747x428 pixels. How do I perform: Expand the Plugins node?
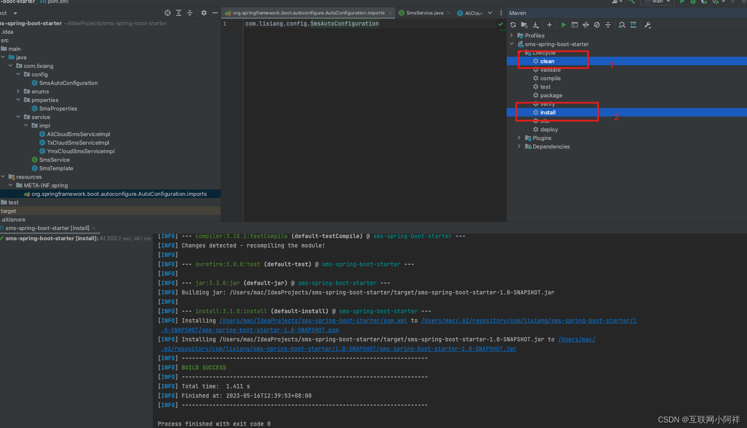click(519, 138)
